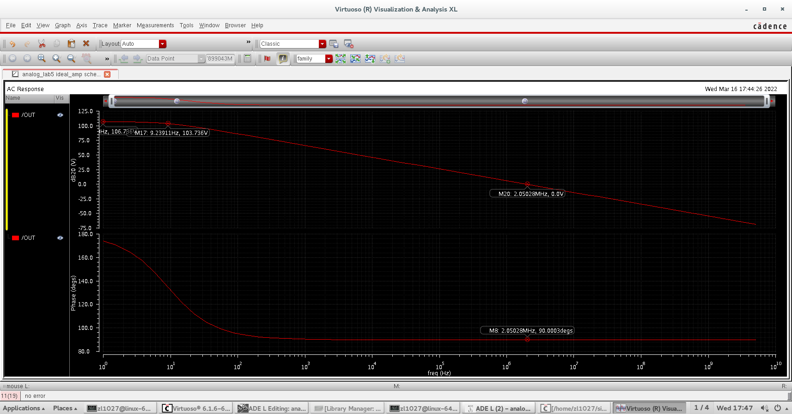Screen dimensions: 792x414
Task: Click the data point value field 899043M
Action: coord(220,59)
